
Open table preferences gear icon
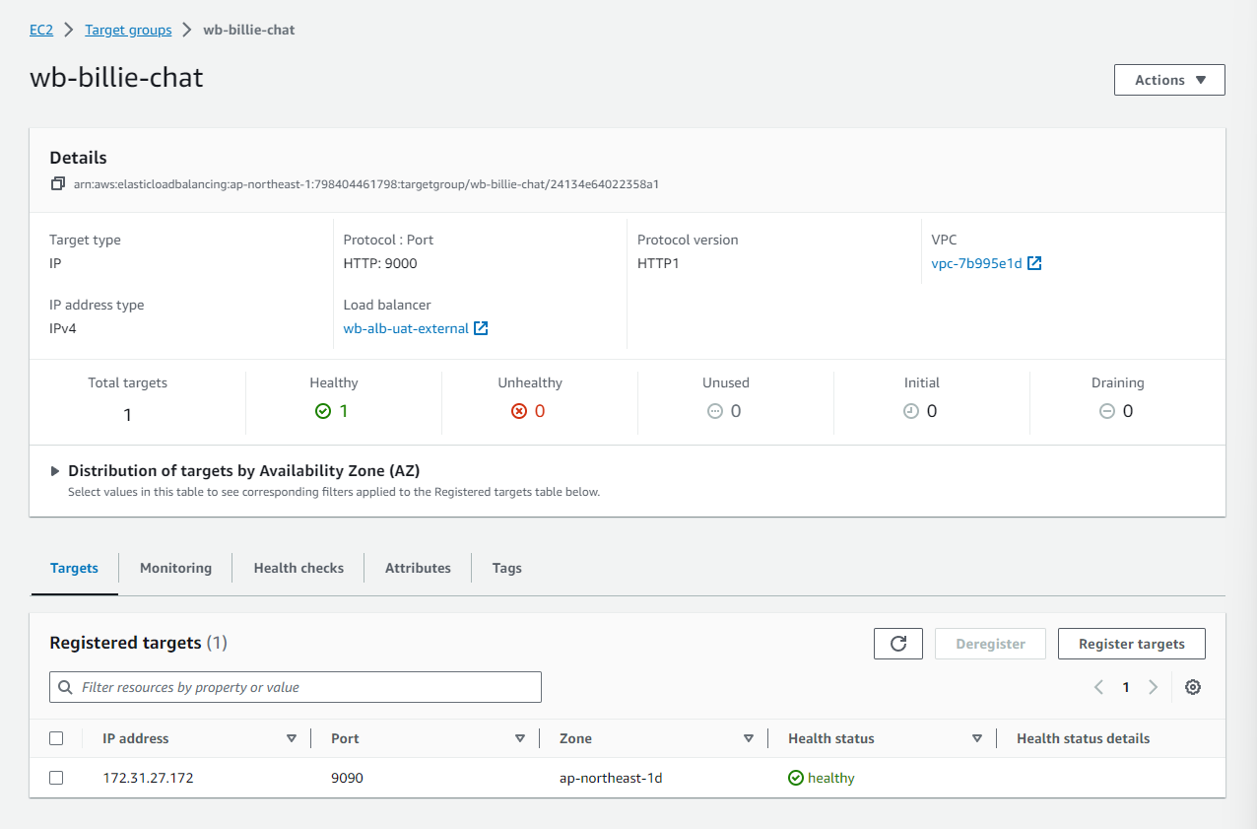click(x=1193, y=687)
